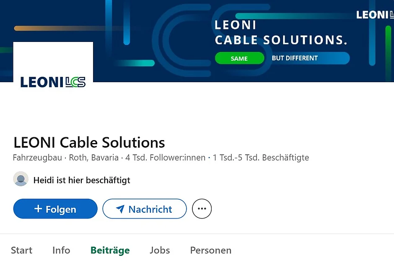
Task: Click the paper plane icon on Nachricht
Action: 120,209
